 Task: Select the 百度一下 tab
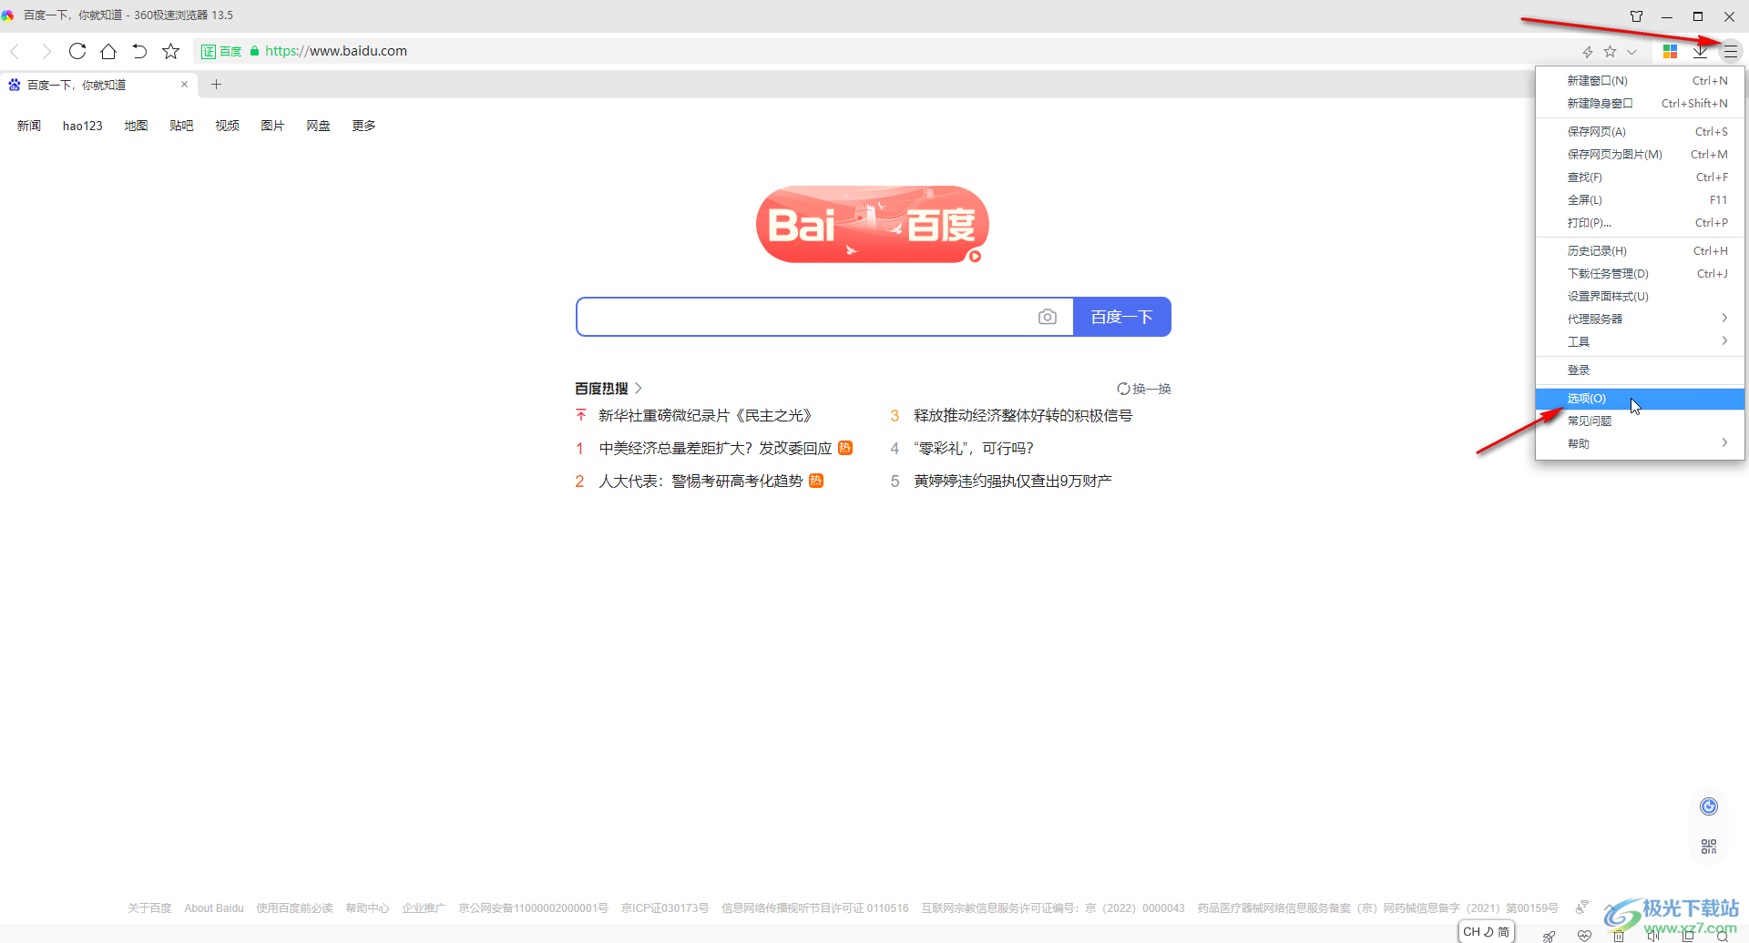pyautogui.click(x=97, y=85)
